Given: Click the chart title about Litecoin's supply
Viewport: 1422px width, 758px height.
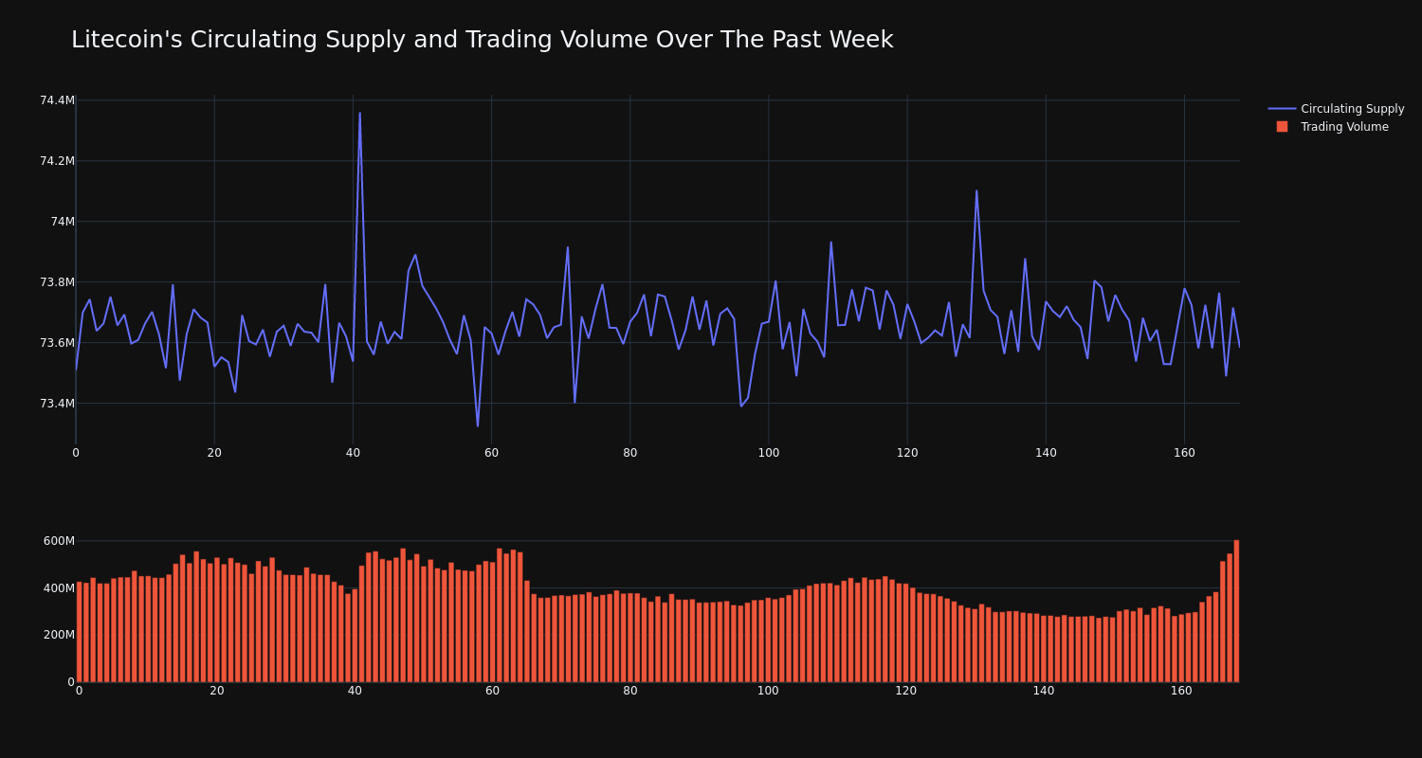Looking at the screenshot, I should point(482,40).
